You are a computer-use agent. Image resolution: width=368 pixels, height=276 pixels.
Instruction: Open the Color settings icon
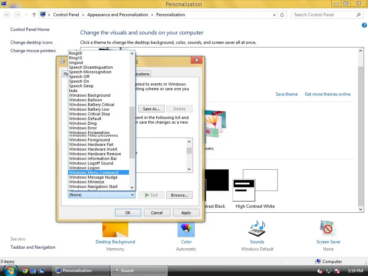[186, 230]
